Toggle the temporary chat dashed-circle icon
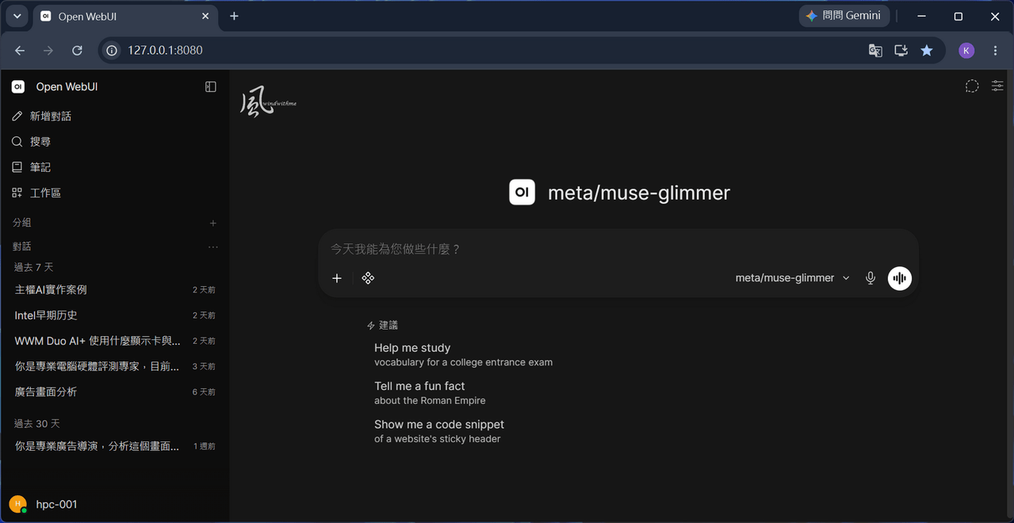This screenshot has height=523, width=1014. point(972,86)
